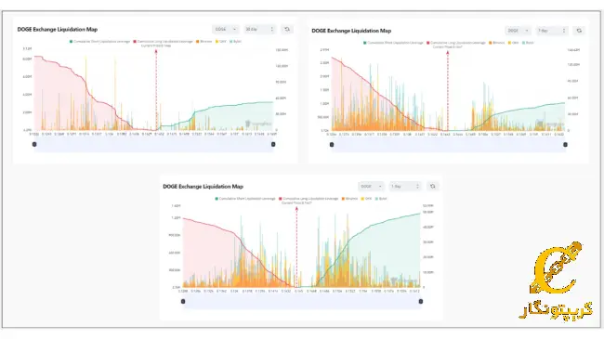This screenshot has width=604, height=339.
Task: Open DOGE coin dropdown in top-left chart
Action: (226, 30)
